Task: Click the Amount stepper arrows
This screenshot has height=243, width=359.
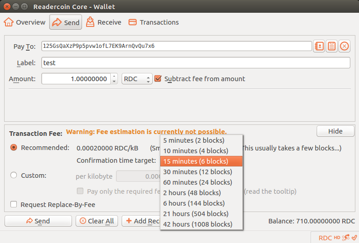Action: point(114,79)
